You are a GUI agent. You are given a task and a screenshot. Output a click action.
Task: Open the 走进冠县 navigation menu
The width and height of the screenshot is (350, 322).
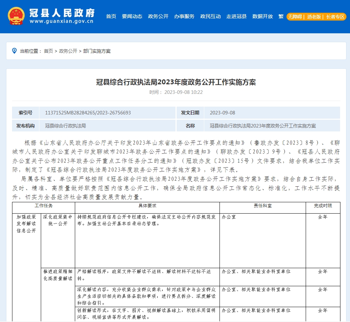coord(237,17)
